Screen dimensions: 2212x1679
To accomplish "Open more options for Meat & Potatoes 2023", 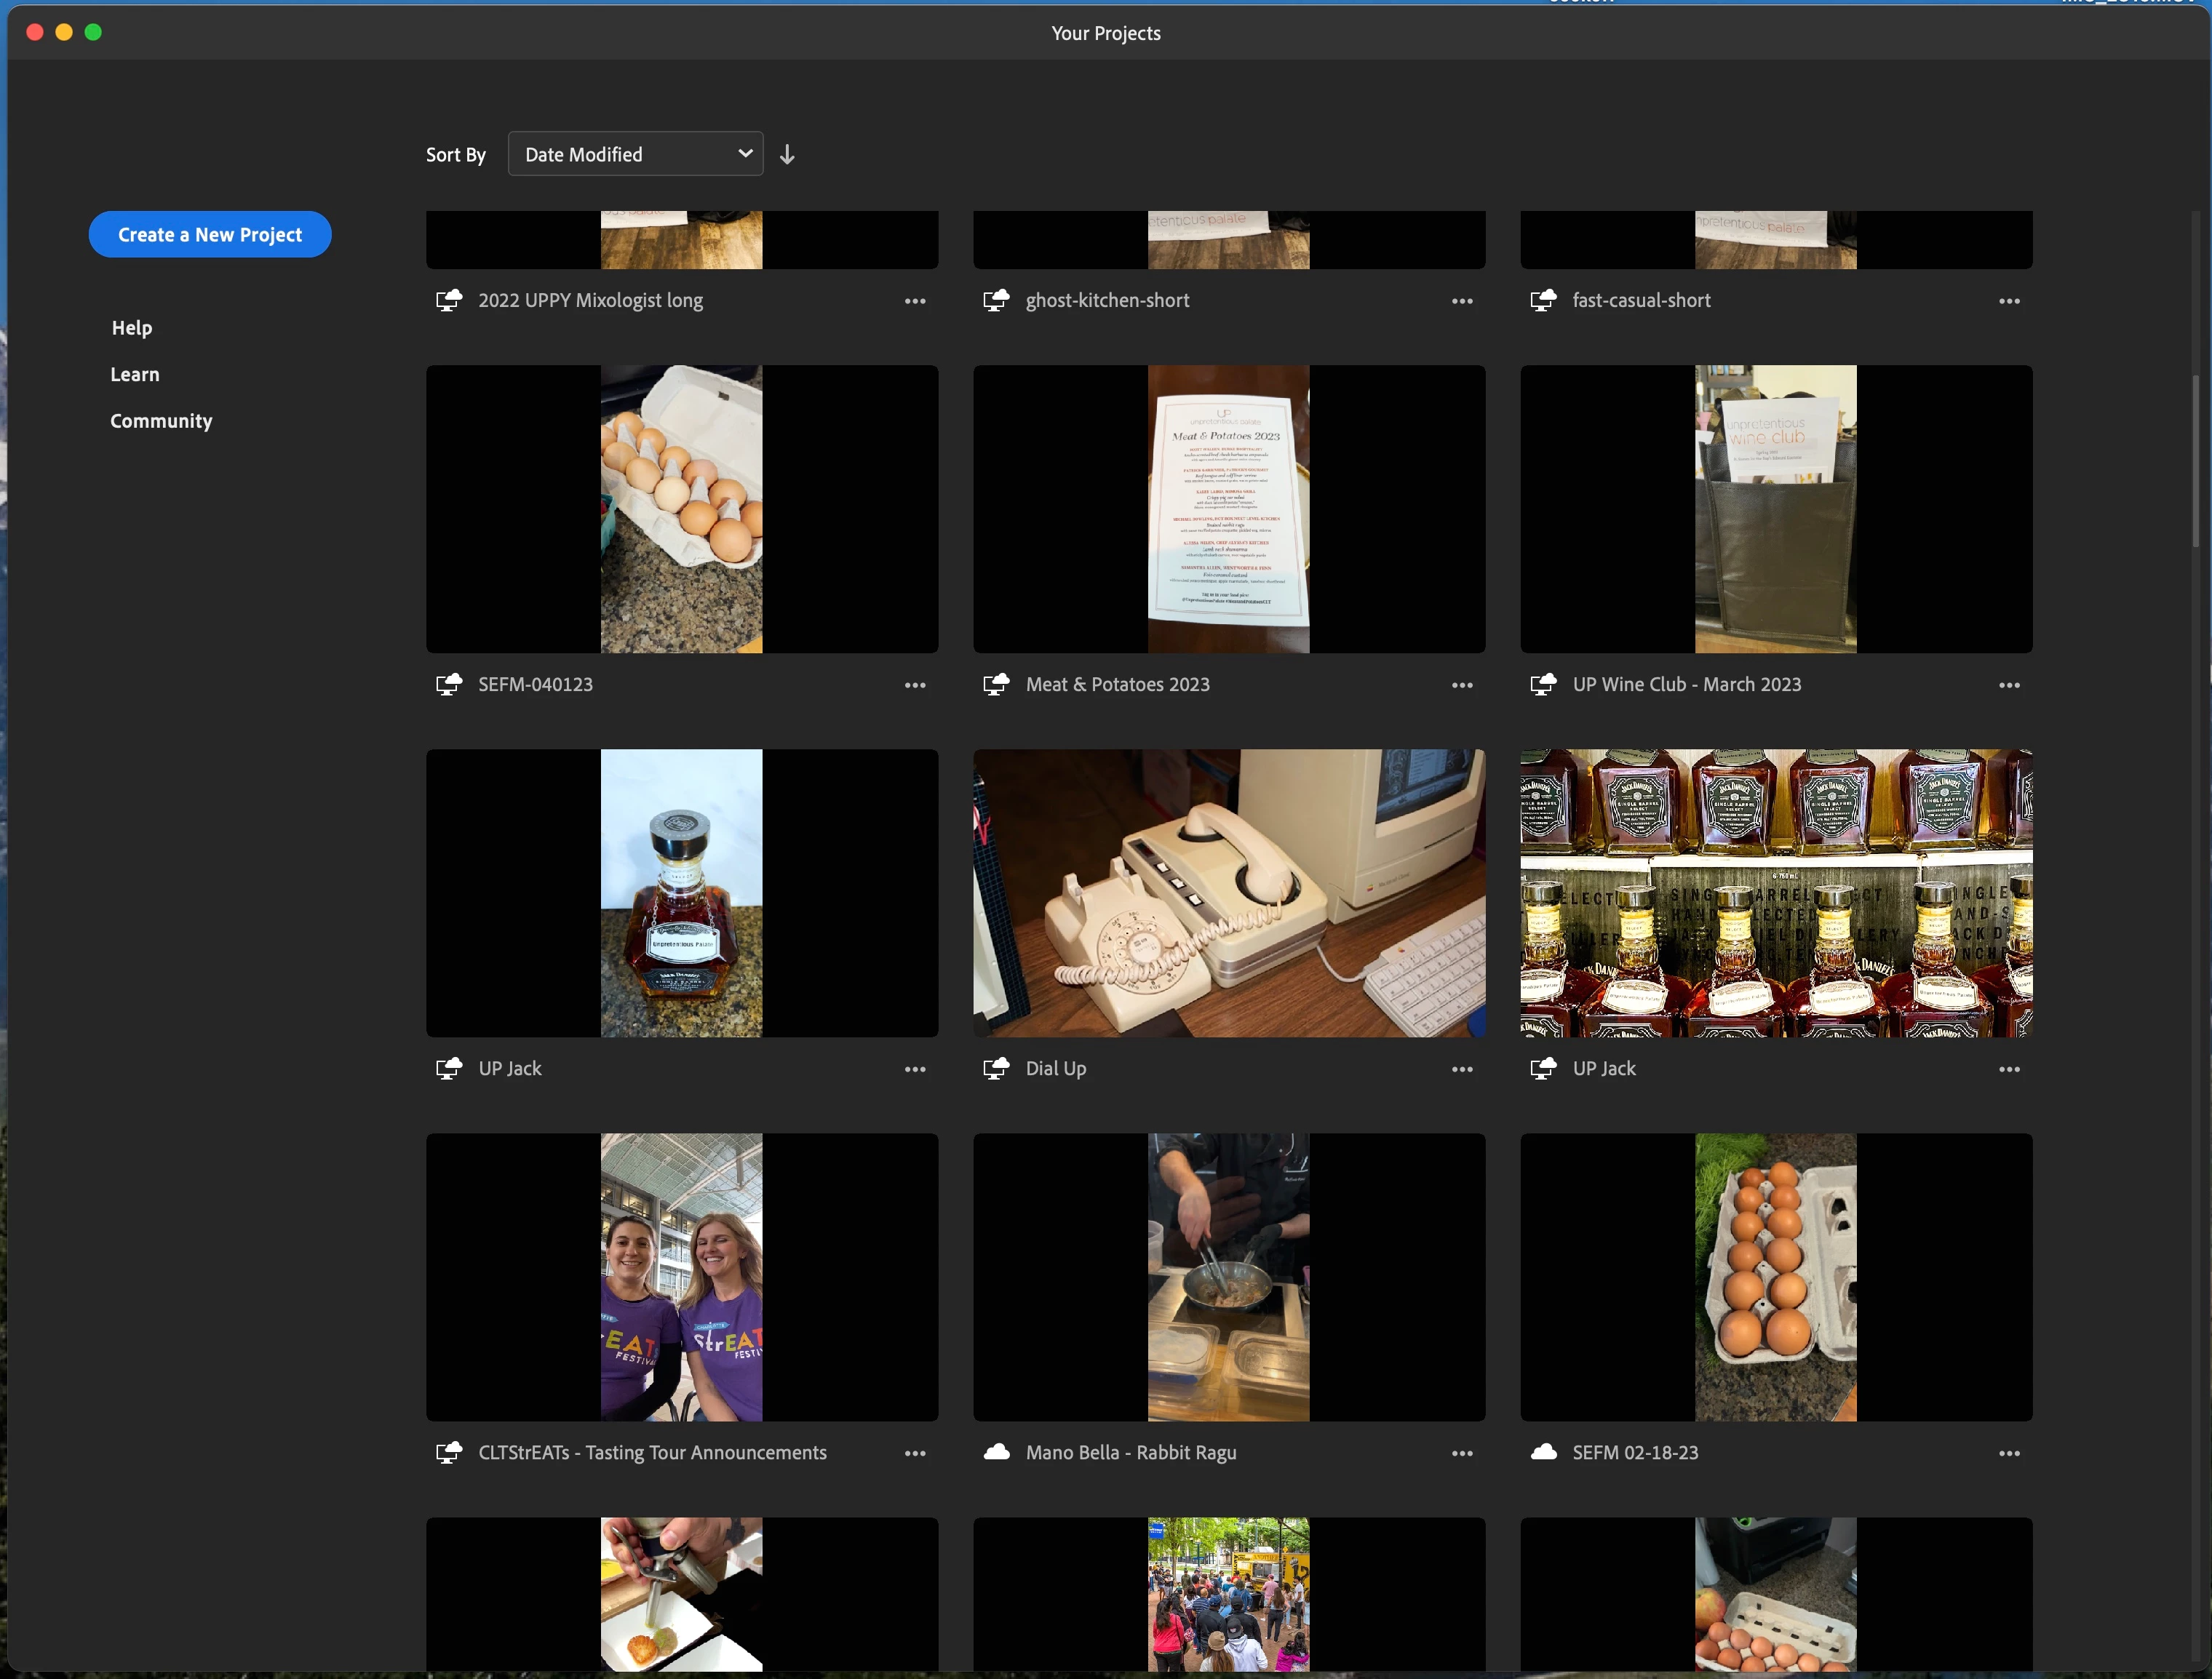I will [x=1461, y=685].
